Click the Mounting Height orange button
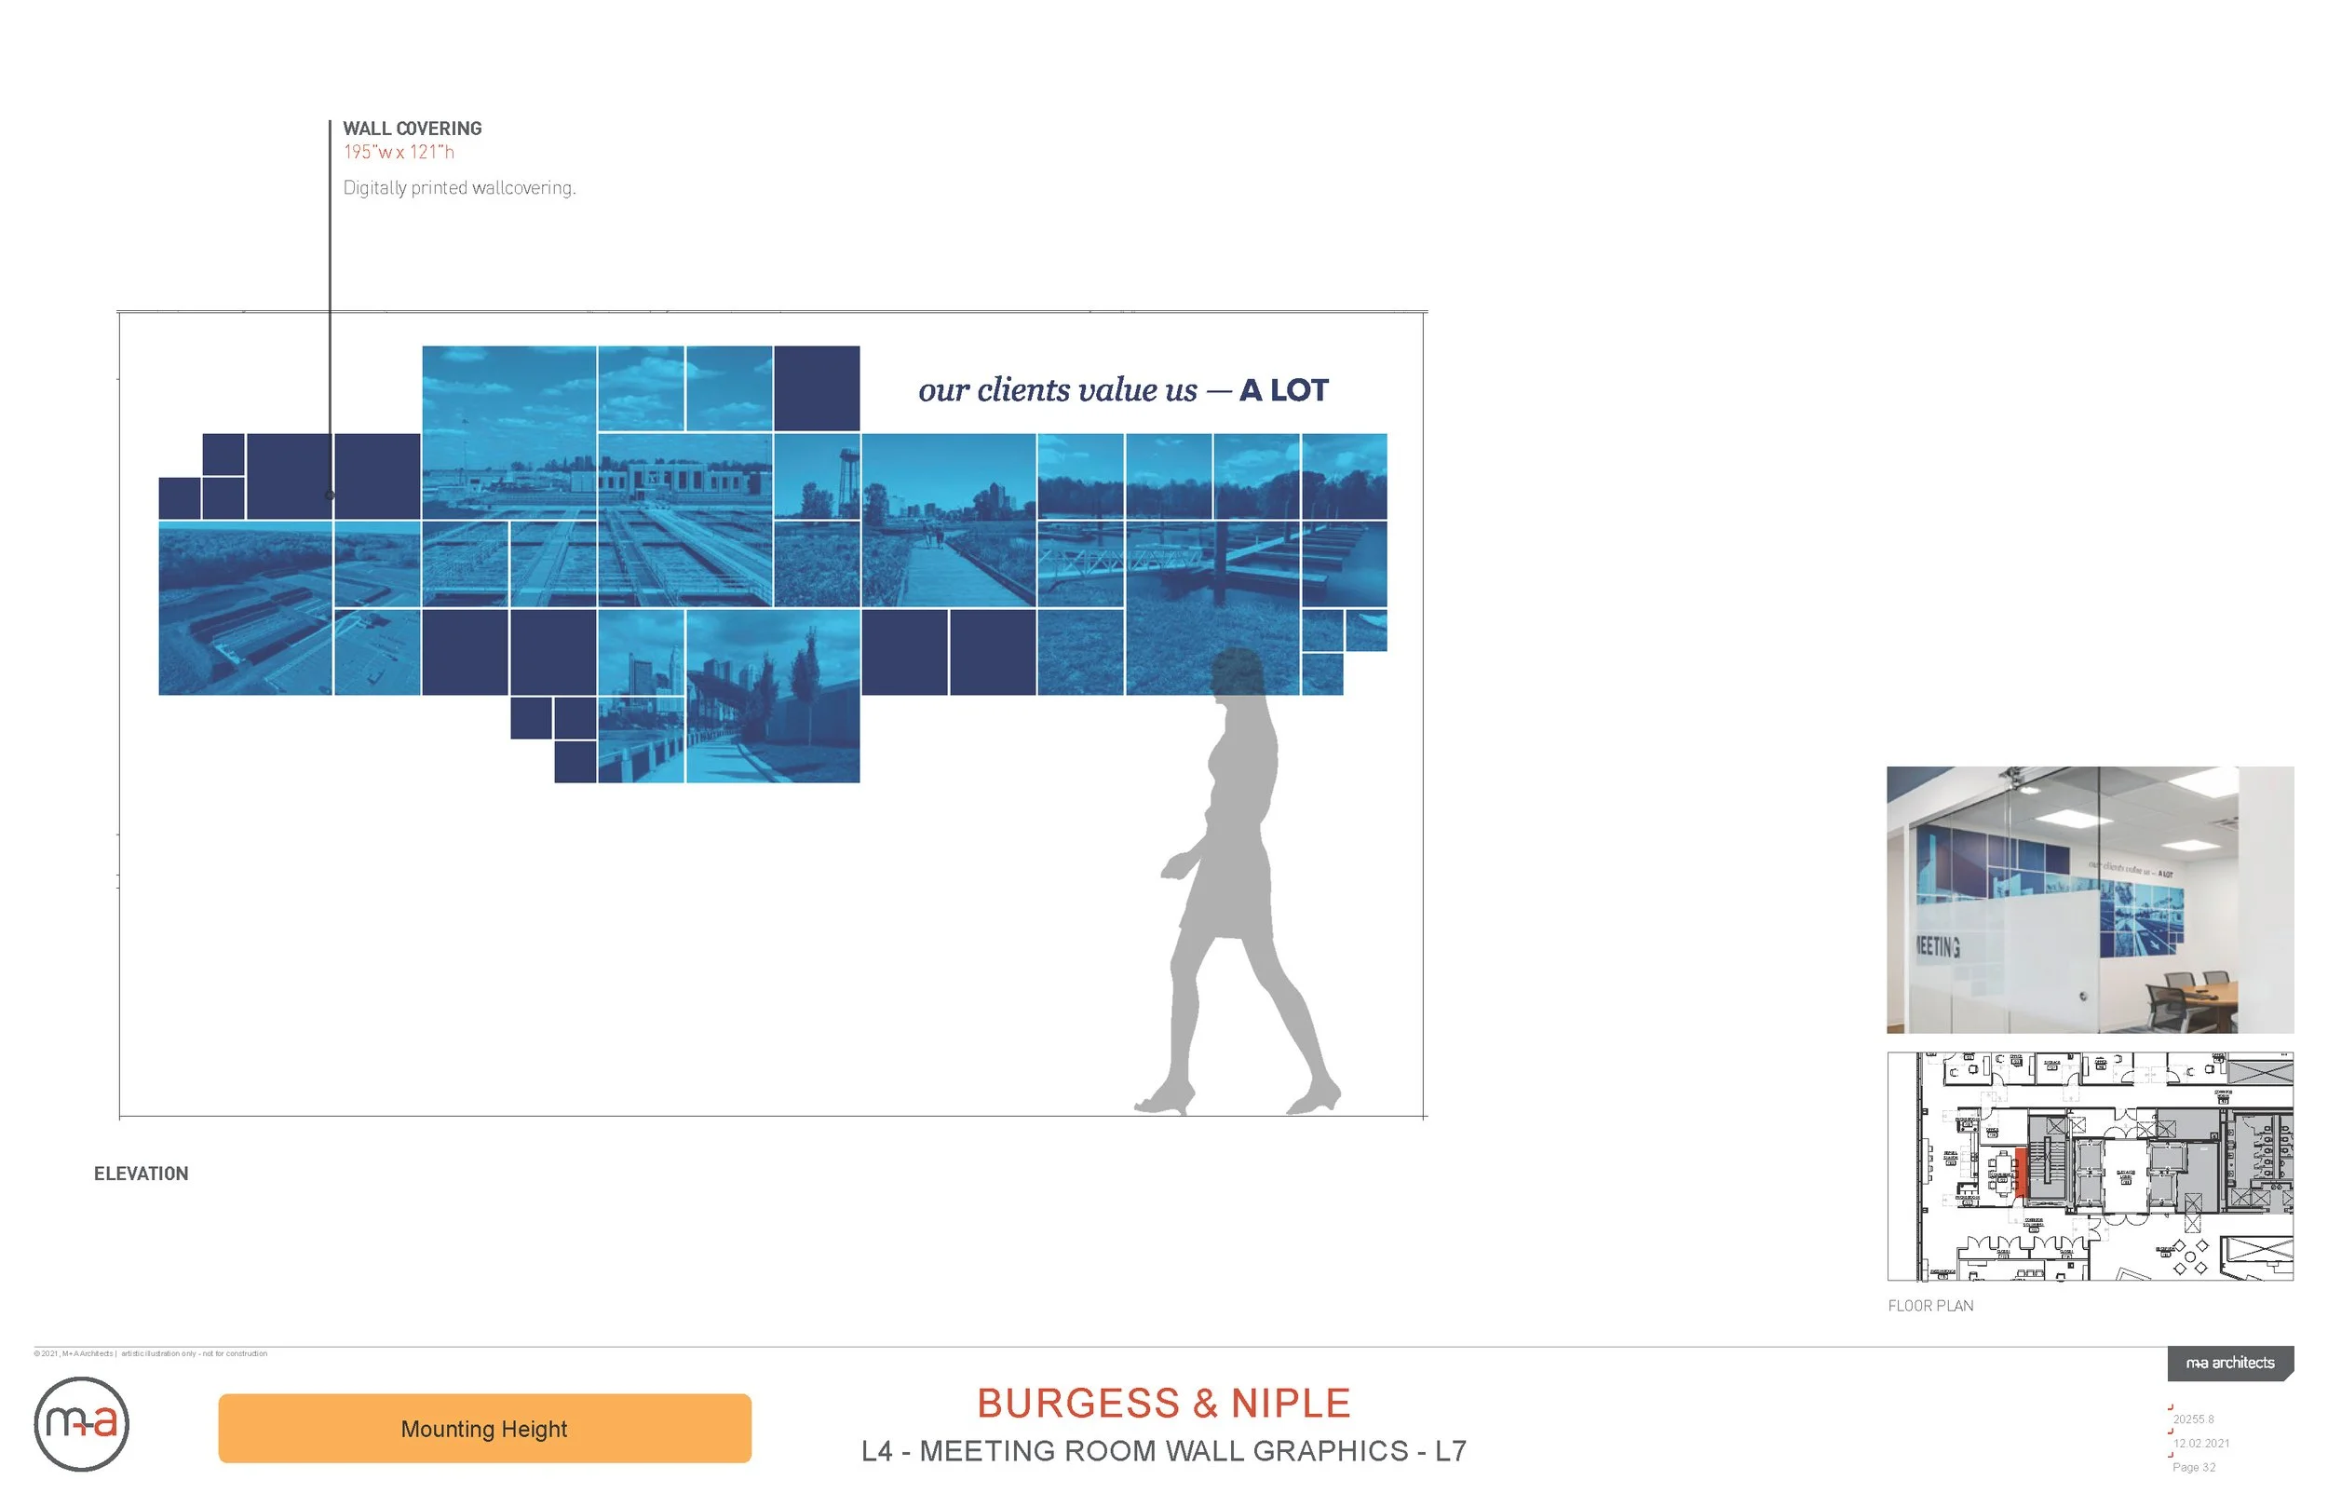The width and height of the screenshot is (2328, 1507). tap(483, 1430)
